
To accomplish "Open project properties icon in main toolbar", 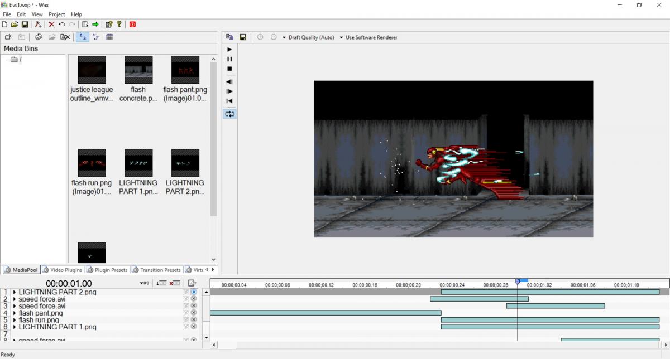I will pyautogui.click(x=109, y=25).
